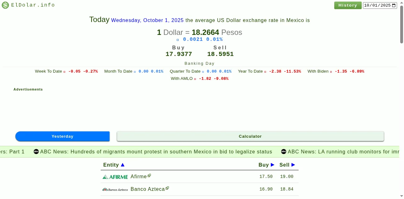Screen dimensions: 404x199
Task: Open ABC News LA running club headline
Action: click(343, 152)
